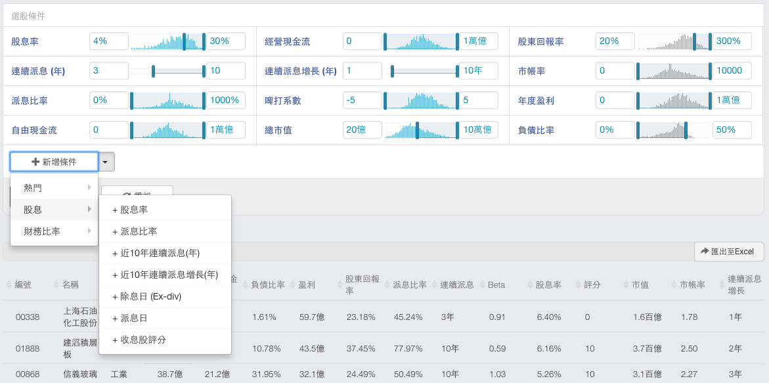Sort by 市帳率 column sort arrows
The image size is (769, 383).
674,284
